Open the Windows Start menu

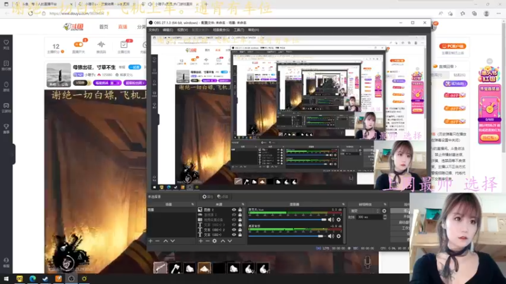pos(6,279)
